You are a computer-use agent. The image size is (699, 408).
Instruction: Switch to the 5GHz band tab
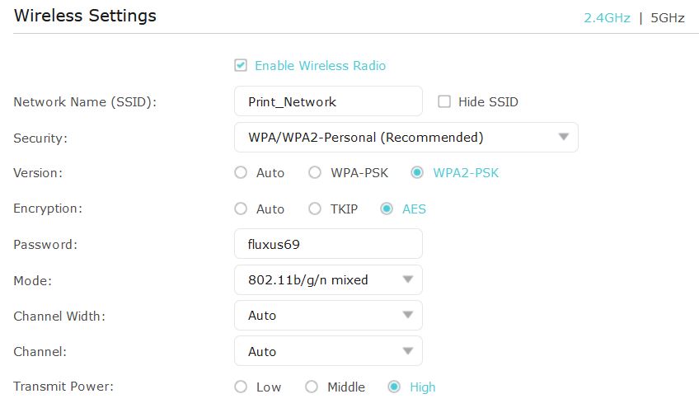(x=667, y=17)
